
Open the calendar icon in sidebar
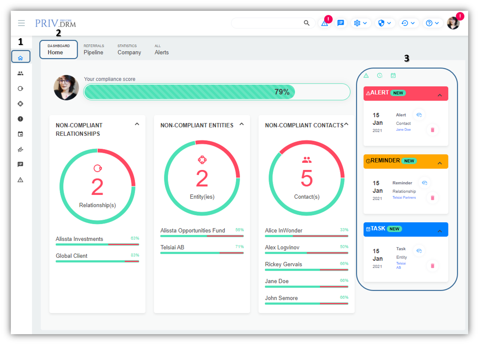click(x=20, y=134)
